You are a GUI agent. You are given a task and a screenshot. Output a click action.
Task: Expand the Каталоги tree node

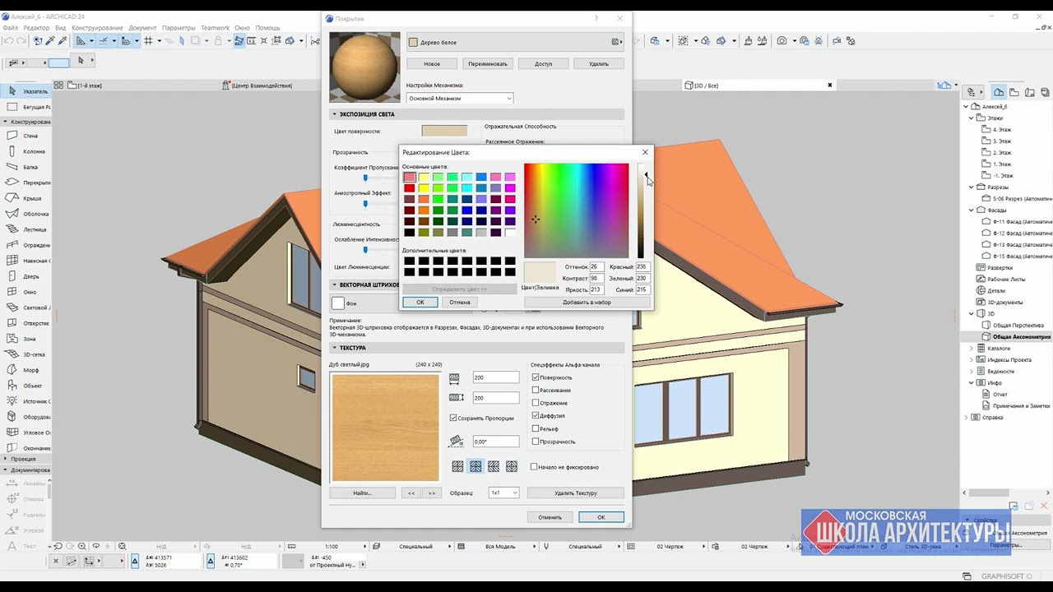click(972, 348)
